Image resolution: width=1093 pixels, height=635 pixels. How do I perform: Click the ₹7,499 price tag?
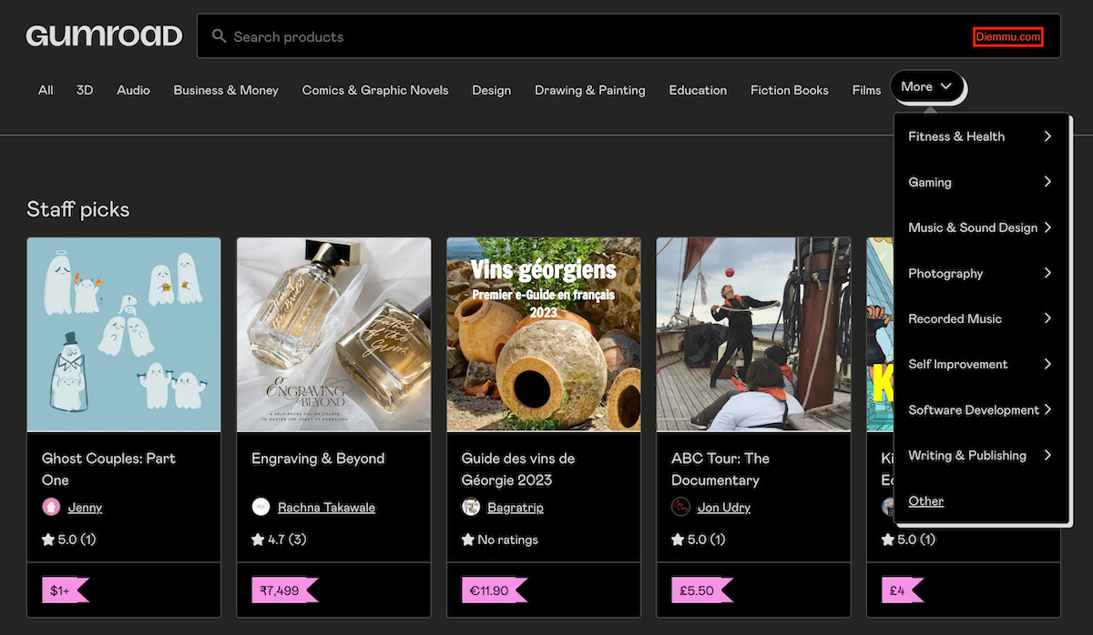point(285,590)
